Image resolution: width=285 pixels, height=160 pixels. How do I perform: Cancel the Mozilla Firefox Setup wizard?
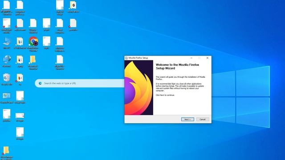203,120
